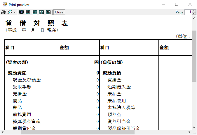Click the horizontal scrollbar left arrow
This screenshot has width=197, height=135.
tap(3, 132)
